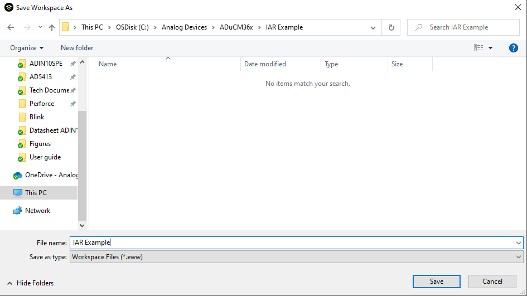Screen dimensions: 527x296
Task: Select This PC in the breadcrumb path
Action: pos(92,27)
